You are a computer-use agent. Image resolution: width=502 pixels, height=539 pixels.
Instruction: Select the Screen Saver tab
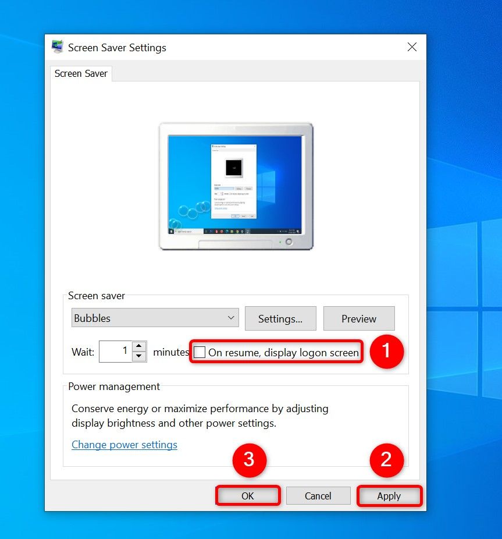pos(81,73)
